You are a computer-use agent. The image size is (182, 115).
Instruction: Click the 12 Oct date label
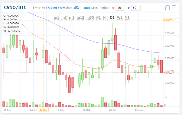coord(60,110)
